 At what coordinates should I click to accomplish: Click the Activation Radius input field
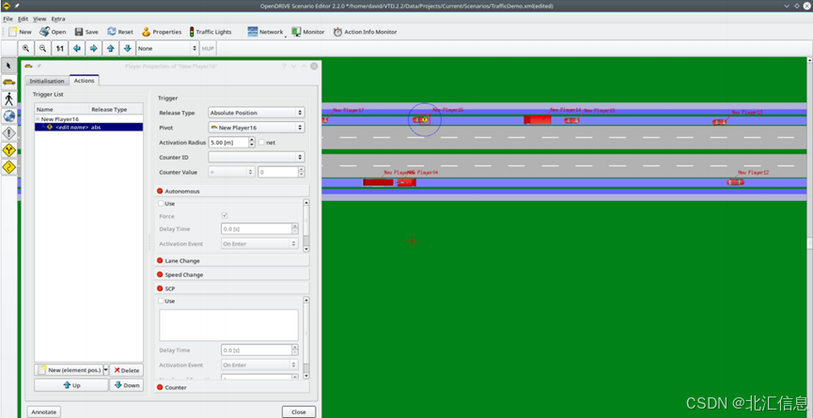click(228, 142)
